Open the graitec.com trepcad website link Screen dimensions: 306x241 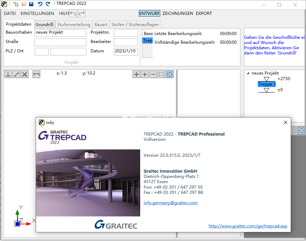tap(248, 226)
